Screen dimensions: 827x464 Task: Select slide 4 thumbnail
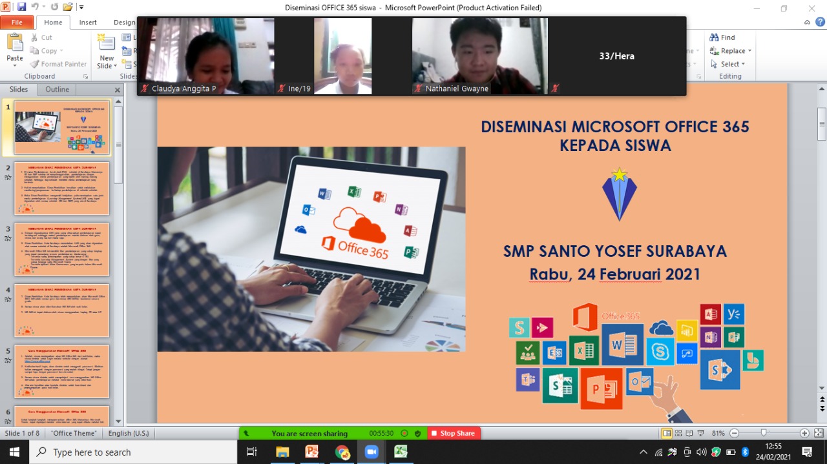pos(62,310)
